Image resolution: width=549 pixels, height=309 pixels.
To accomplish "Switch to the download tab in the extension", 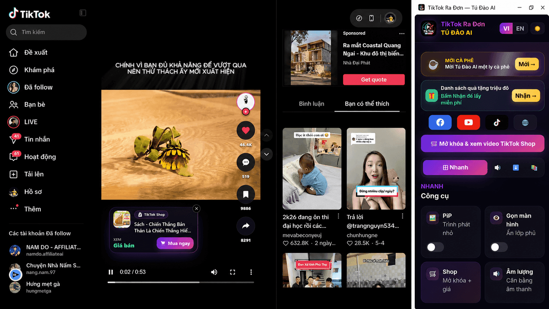I will pos(516,167).
